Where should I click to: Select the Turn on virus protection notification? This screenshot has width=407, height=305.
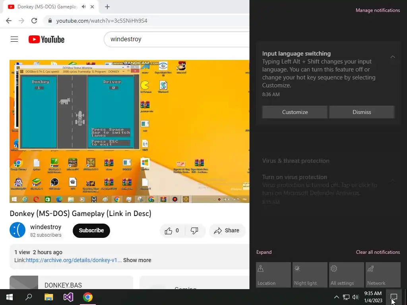(x=328, y=189)
